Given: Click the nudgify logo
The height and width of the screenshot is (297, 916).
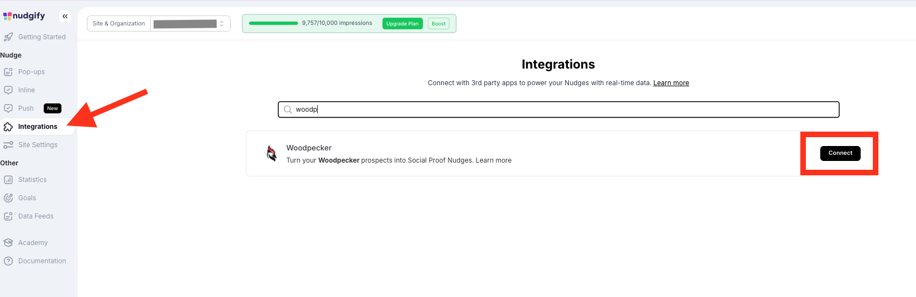Looking at the screenshot, I should tap(24, 16).
